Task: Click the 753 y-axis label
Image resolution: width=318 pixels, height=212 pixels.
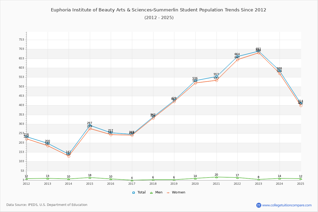Action: 21,40
